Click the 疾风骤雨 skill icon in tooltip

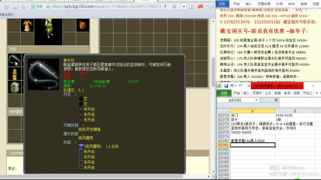[x=81, y=146]
